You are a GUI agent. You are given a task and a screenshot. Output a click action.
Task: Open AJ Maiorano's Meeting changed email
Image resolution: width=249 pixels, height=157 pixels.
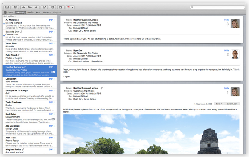point(30,24)
